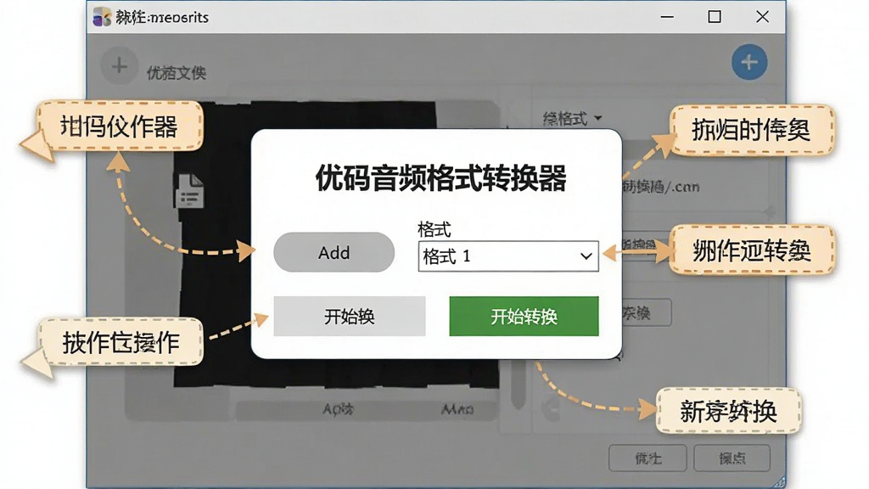
Task: Open the 格式 1 dropdown
Action: tap(508, 256)
